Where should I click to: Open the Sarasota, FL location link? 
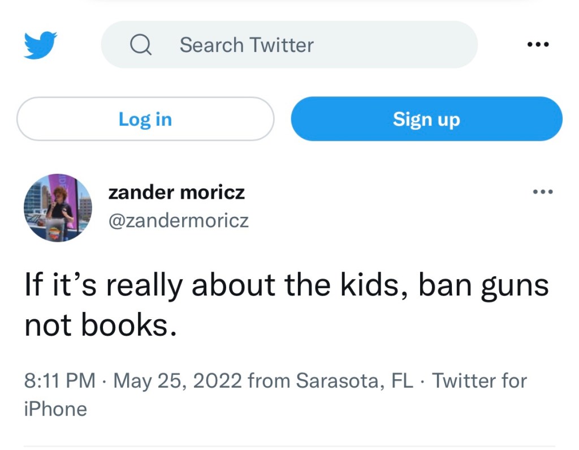355,380
